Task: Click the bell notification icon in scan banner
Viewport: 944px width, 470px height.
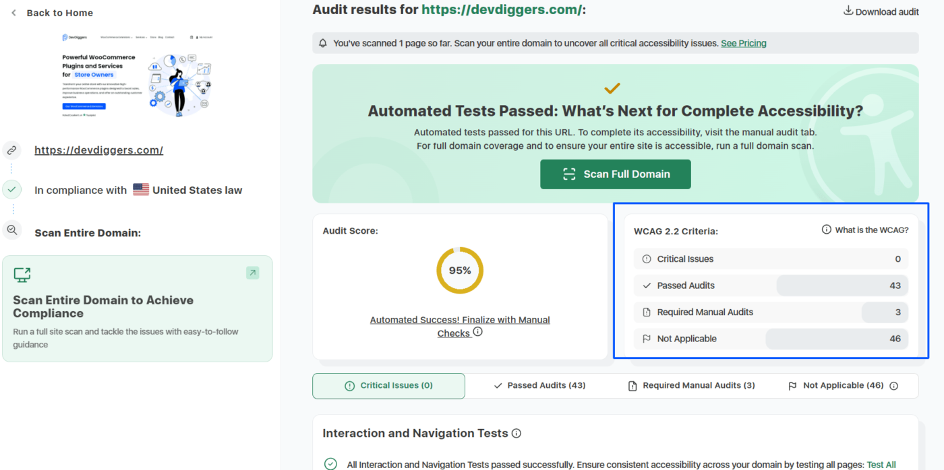Action: tap(323, 43)
